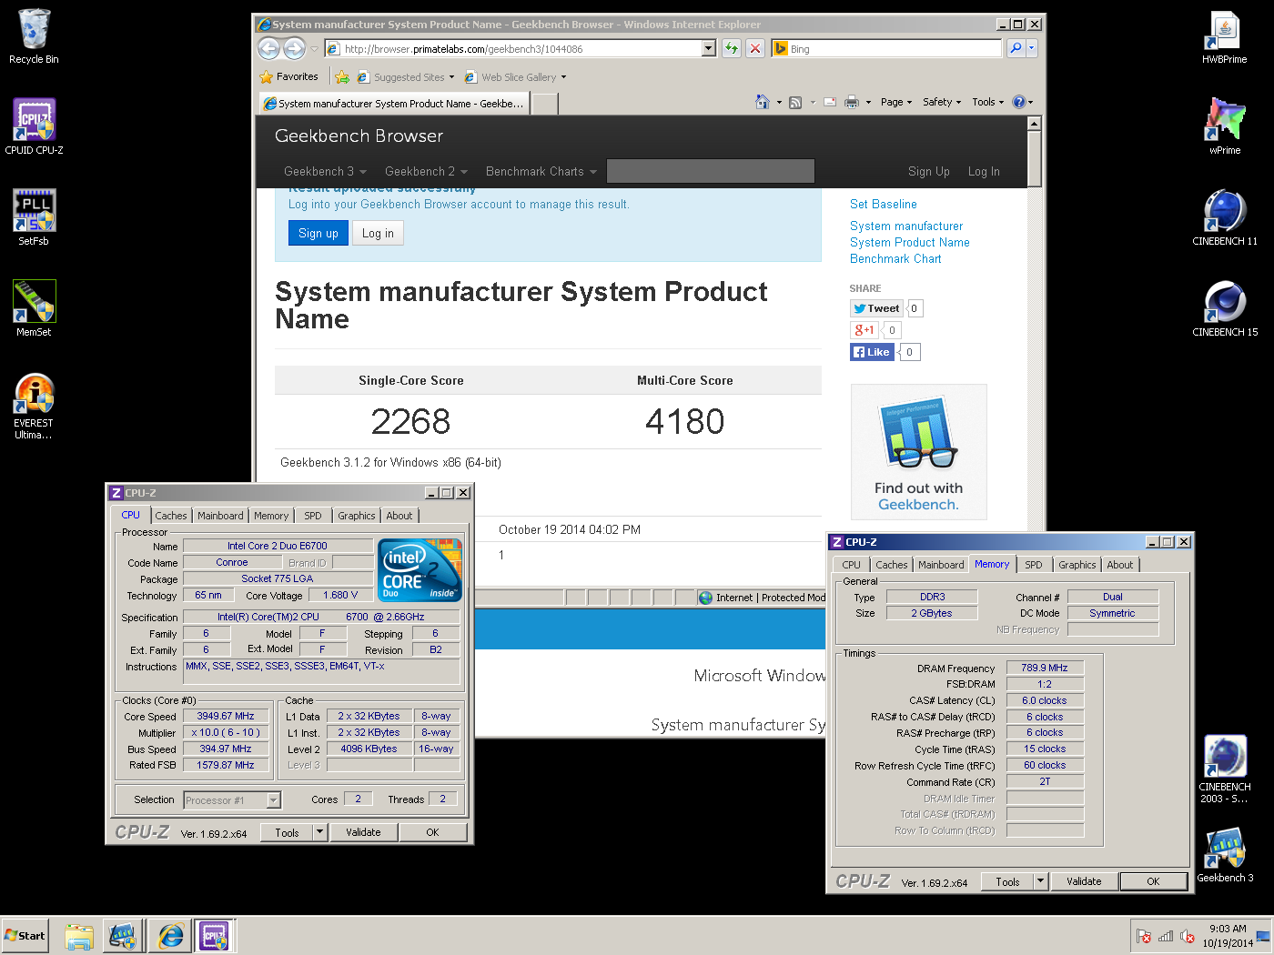This screenshot has height=955, width=1274.
Task: Click the Internet Explorer taskbar icon
Action: [170, 935]
